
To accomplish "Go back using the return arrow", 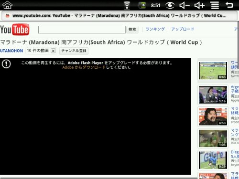I will click(x=229, y=5).
